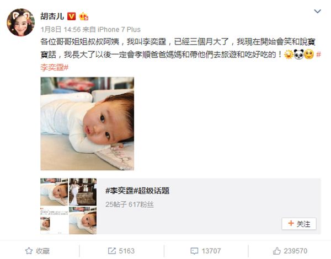This screenshot has width=331, height=259.
Task: Click the star 收藏 favorite icon
Action: (x=29, y=251)
